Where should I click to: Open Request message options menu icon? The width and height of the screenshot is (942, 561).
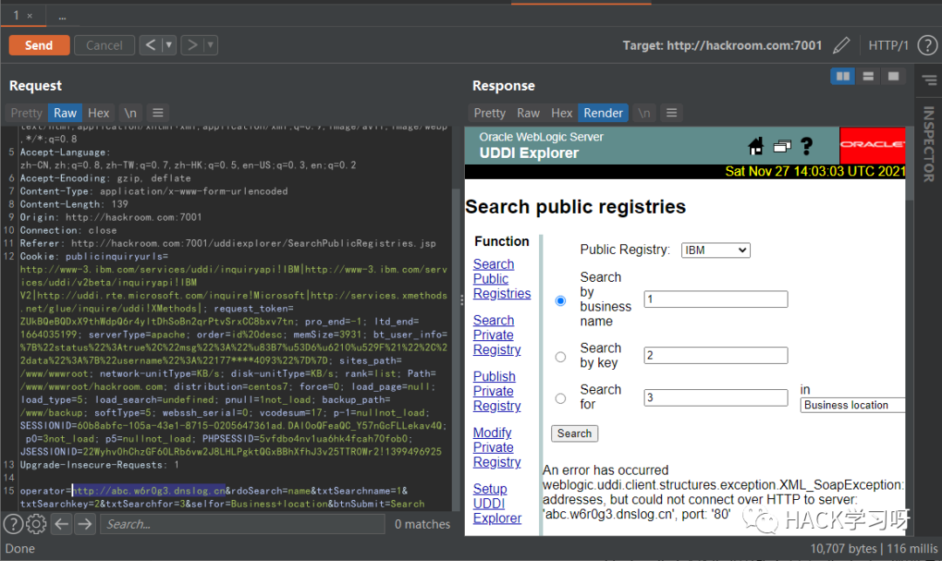tap(158, 113)
